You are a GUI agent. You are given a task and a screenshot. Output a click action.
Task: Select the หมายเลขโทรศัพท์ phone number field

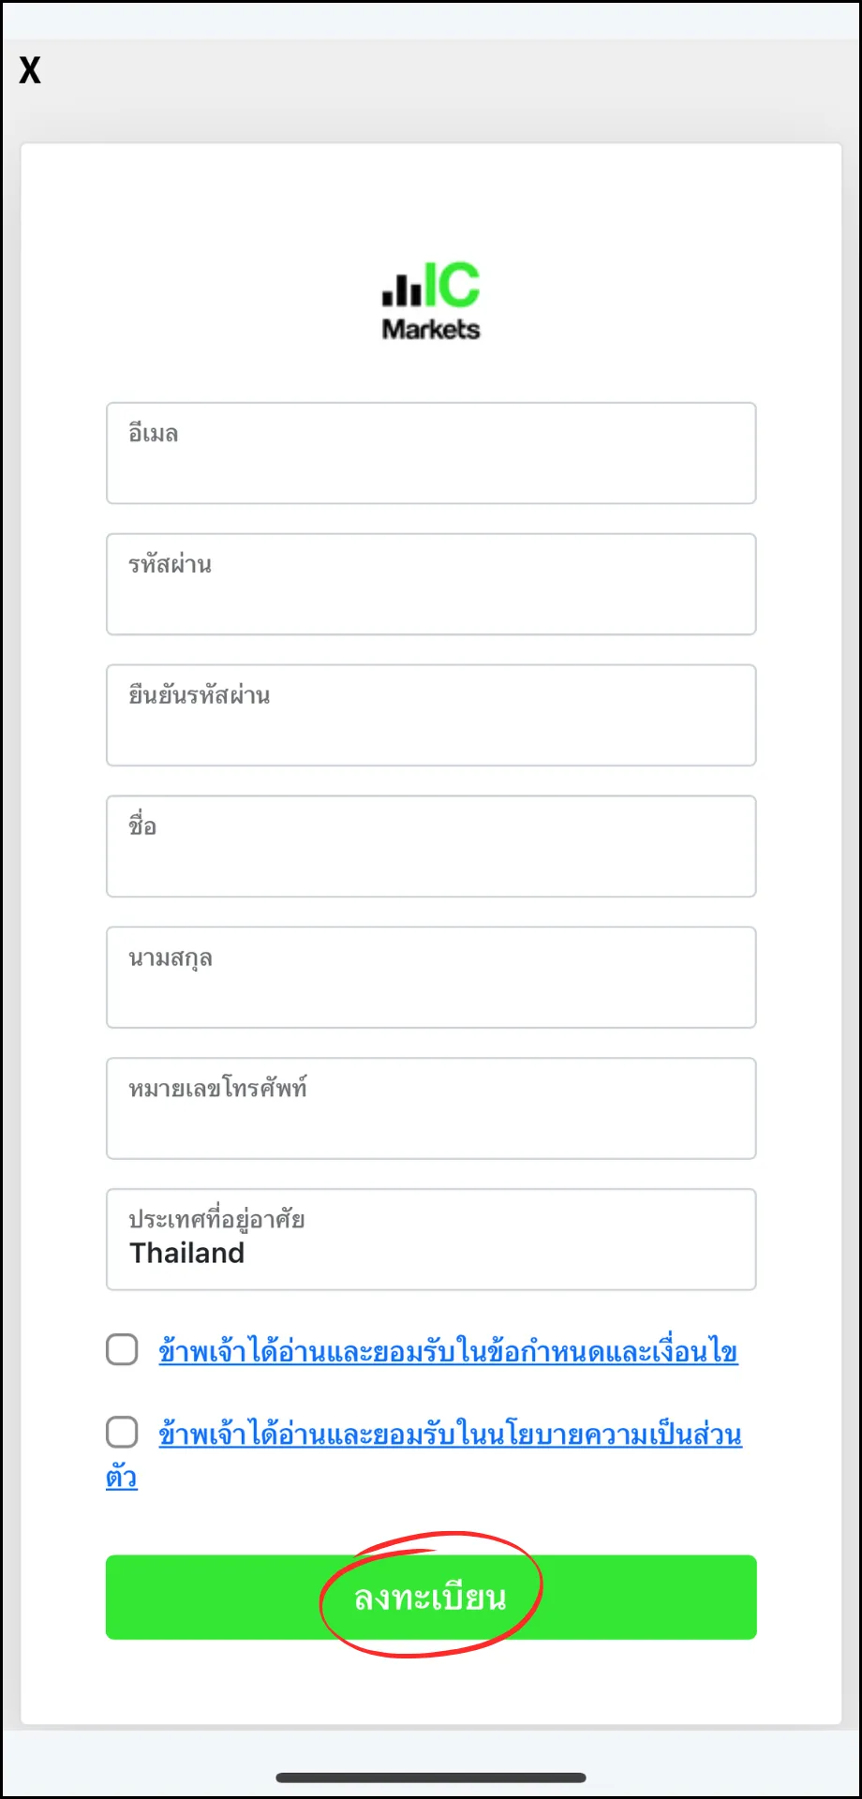(431, 1109)
